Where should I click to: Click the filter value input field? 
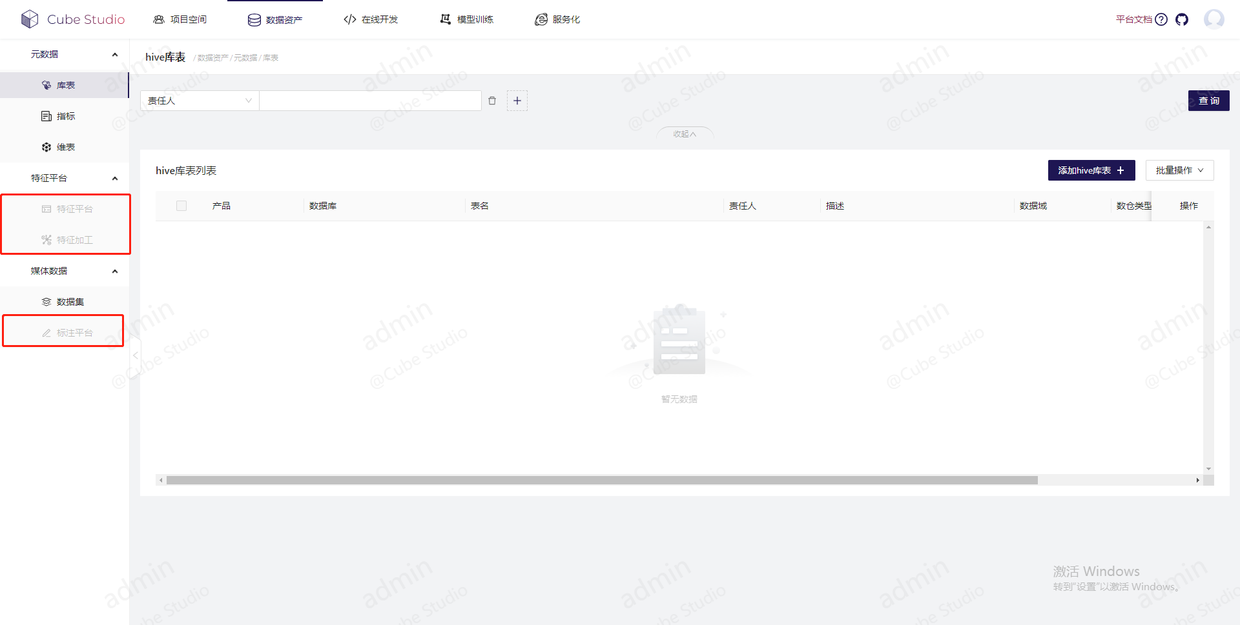click(x=370, y=101)
